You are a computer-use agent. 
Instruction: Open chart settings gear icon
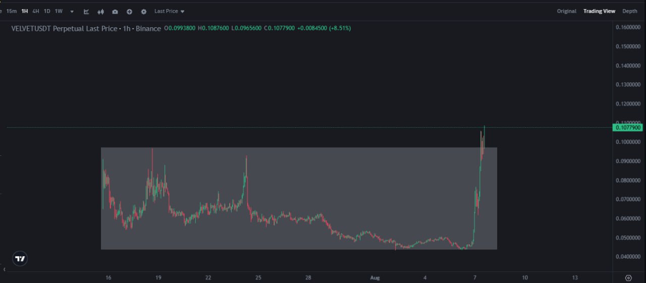click(144, 11)
